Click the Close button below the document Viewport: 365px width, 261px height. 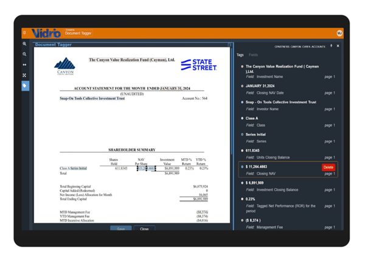pos(144,228)
